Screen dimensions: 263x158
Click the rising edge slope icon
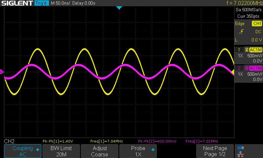(x=241, y=31)
